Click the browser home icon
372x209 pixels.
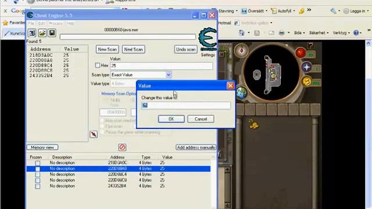pos(242,33)
